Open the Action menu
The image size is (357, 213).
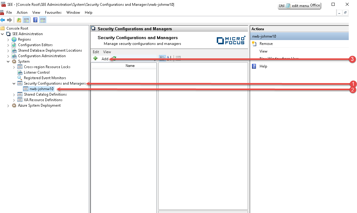click(22, 13)
